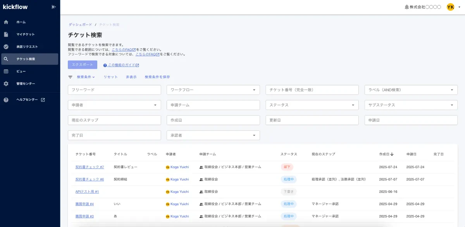This screenshot has width=465, height=227.
Task: Open the account caret next to YK
Action: tap(459, 7)
